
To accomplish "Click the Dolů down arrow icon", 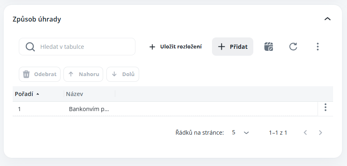I will coord(114,74).
